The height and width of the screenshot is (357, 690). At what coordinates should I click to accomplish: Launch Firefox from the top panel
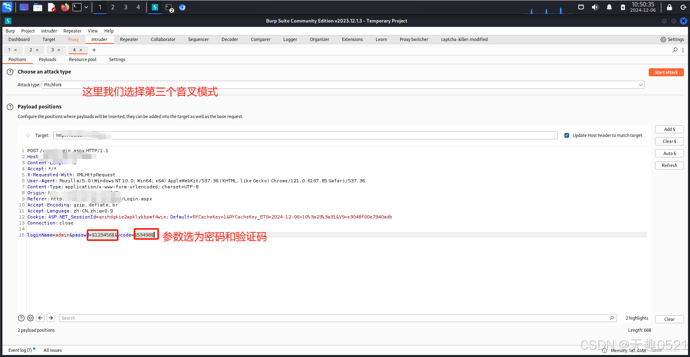[x=65, y=7]
